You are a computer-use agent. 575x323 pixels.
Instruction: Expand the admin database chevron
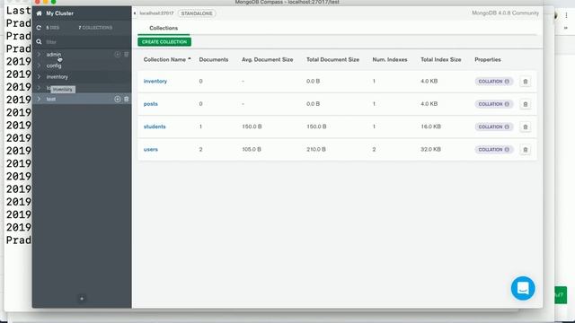39,54
